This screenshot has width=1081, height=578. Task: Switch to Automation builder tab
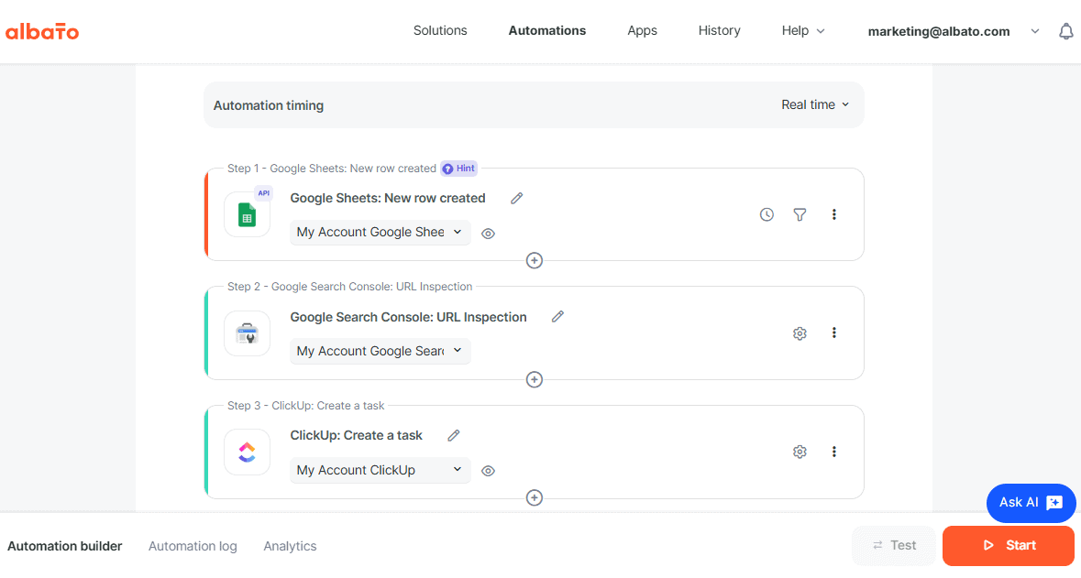coord(65,546)
